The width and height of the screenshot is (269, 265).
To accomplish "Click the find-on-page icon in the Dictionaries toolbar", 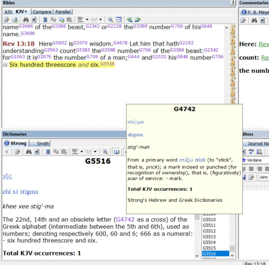I will [37, 152].
